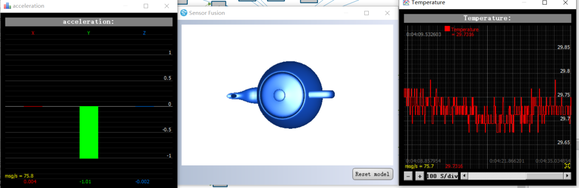The width and height of the screenshot is (579, 188).
Task: Click the green Y axis label
Action: [x=89, y=33]
